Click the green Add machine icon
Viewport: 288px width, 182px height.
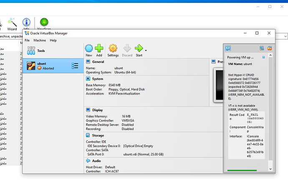99,49
